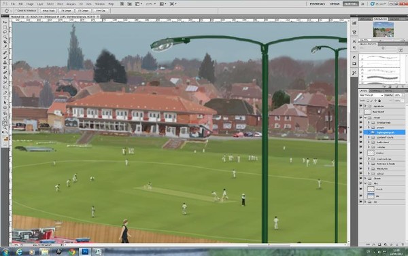The image size is (408, 256).
Task: Click the Navigator preview thumbnail
Action: pos(383,29)
